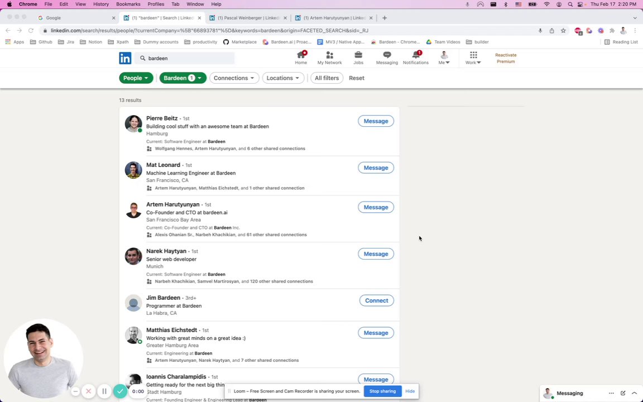643x402 pixels.
Task: Open the Locations filter dropdown
Action: [x=283, y=78]
